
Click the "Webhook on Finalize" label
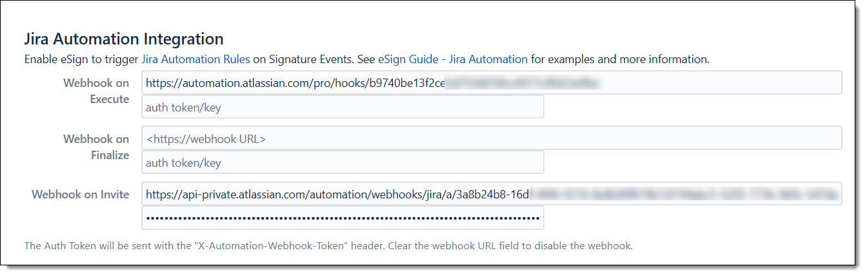point(96,147)
